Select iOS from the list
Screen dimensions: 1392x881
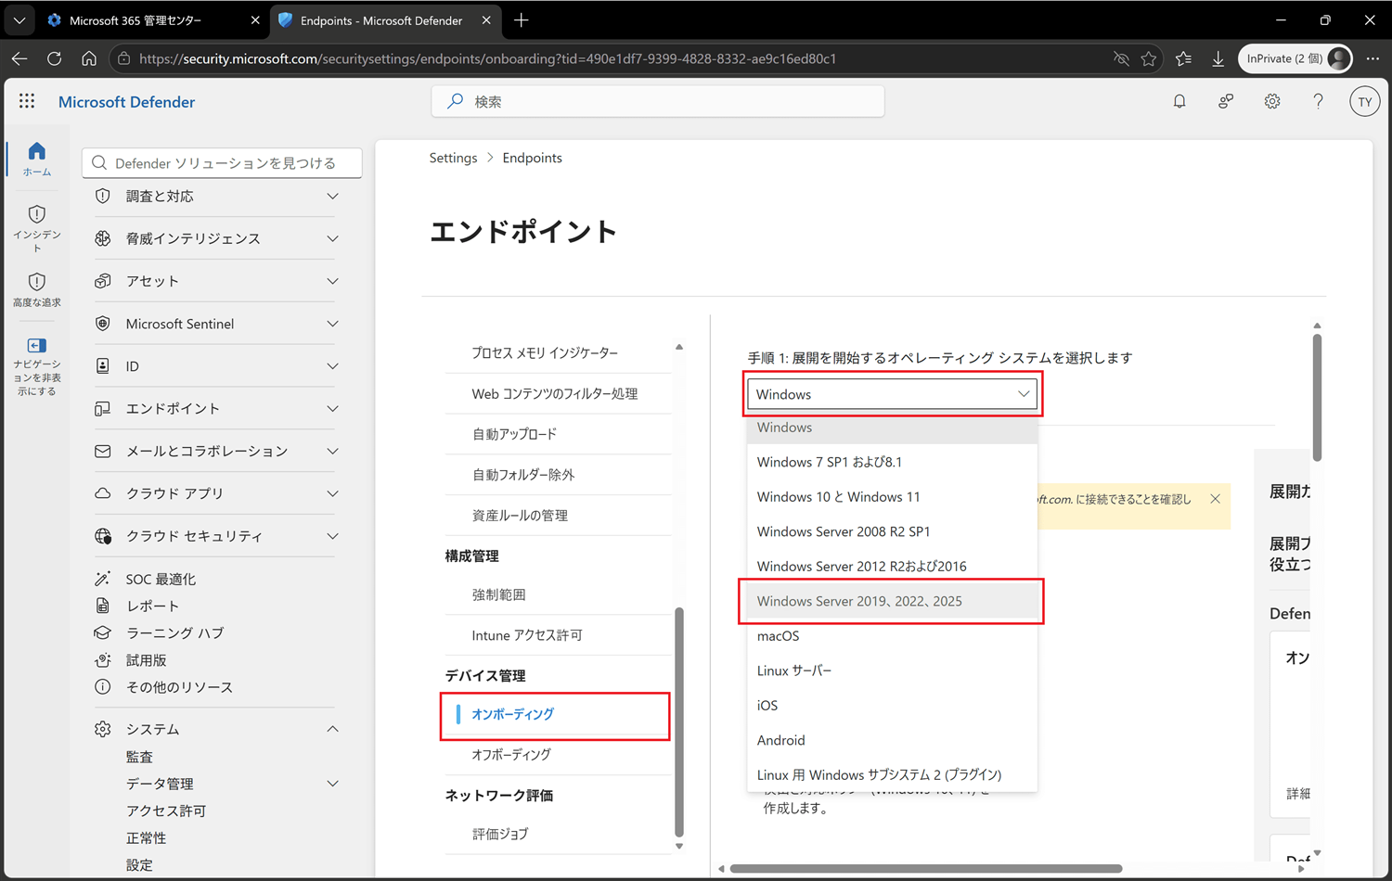point(892,706)
